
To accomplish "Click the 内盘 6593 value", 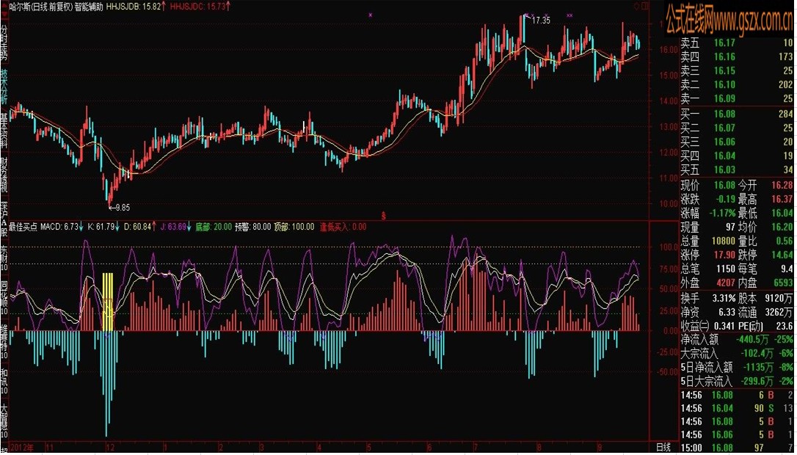I will (x=783, y=283).
